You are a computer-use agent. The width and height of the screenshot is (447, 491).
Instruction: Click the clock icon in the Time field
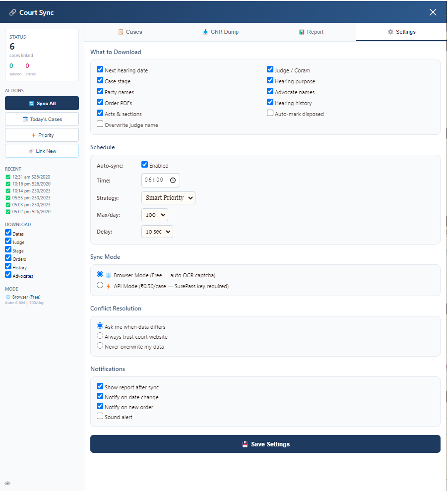(173, 180)
